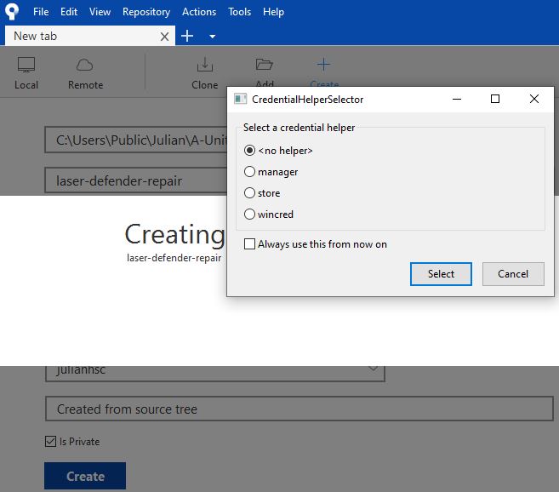Image resolution: width=559 pixels, height=492 pixels.
Task: Close the CredentialHelperSelector dialog
Action: pos(534,100)
